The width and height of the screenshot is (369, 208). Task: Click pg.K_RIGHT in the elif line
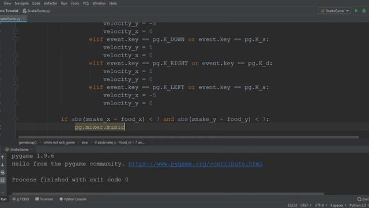(170, 63)
